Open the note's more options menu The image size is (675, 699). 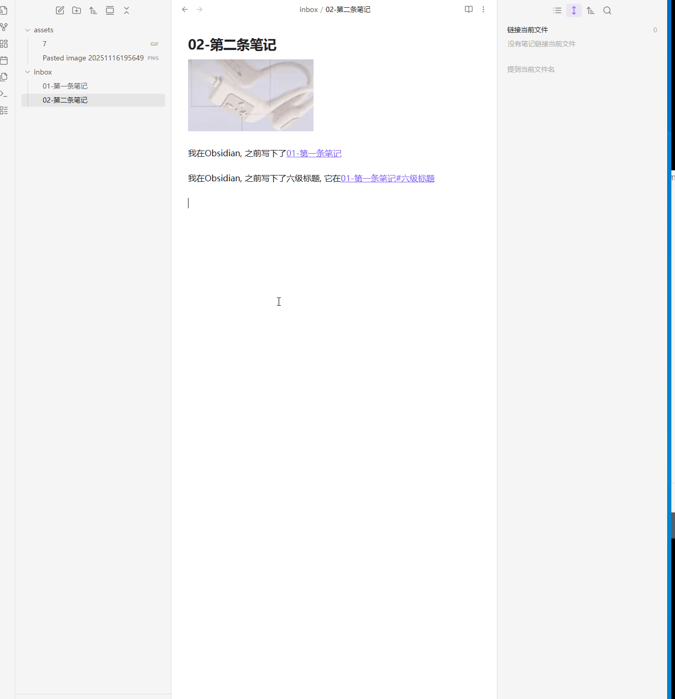483,9
